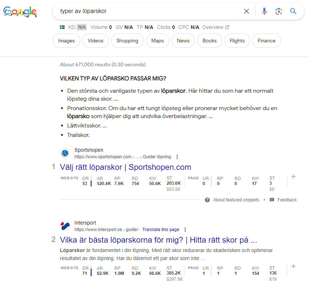Click inside the search input field
Viewport: 309px width, 293px height.
[145, 11]
